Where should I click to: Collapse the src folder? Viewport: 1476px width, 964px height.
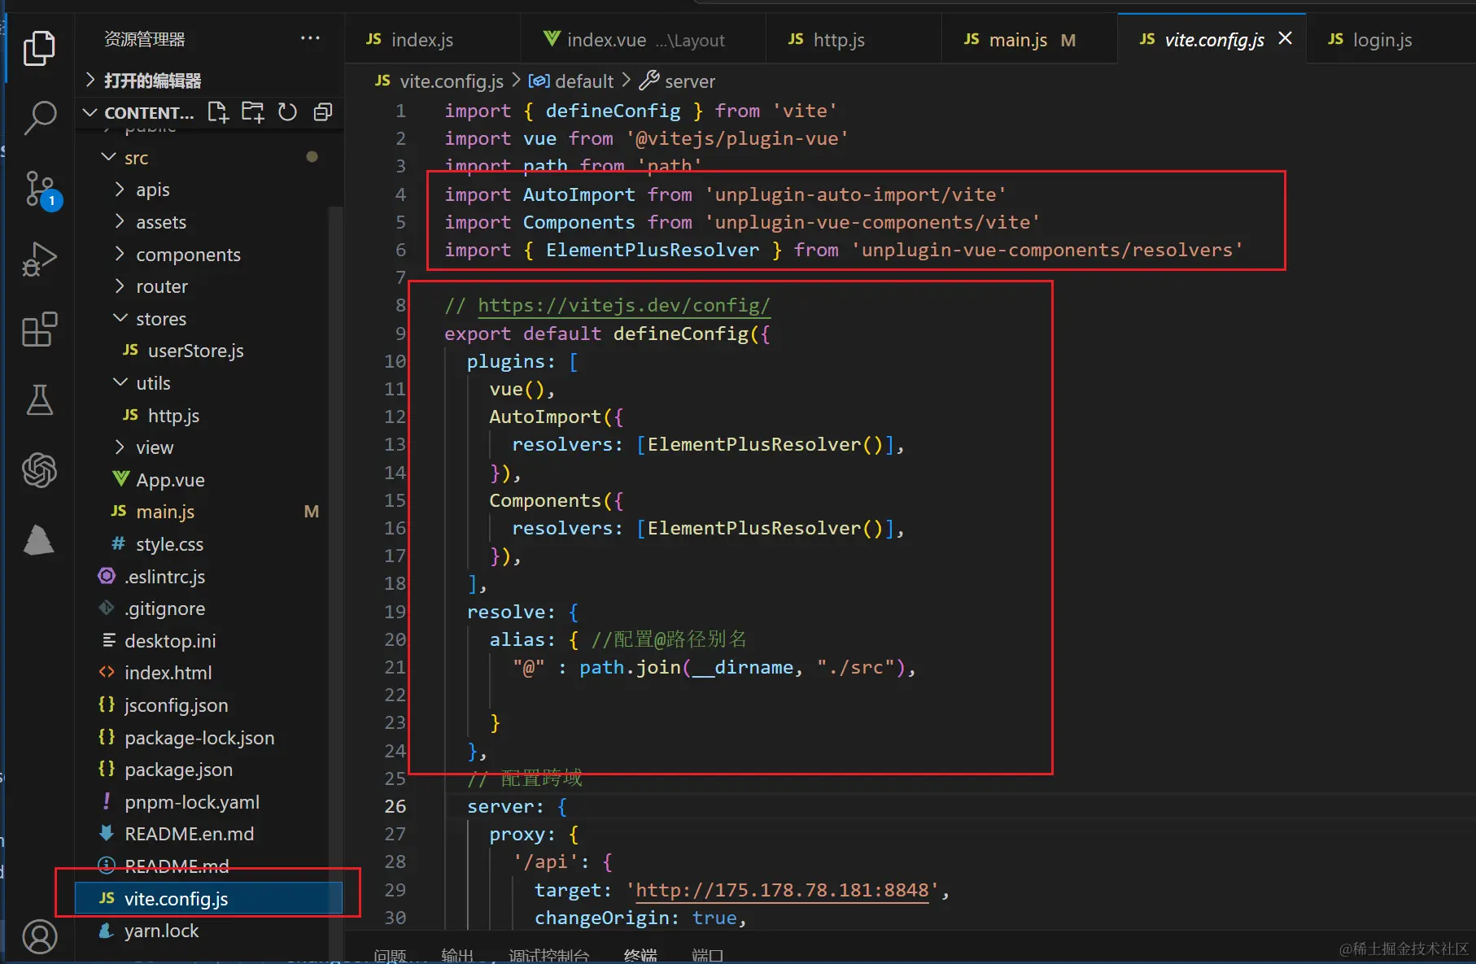click(137, 157)
